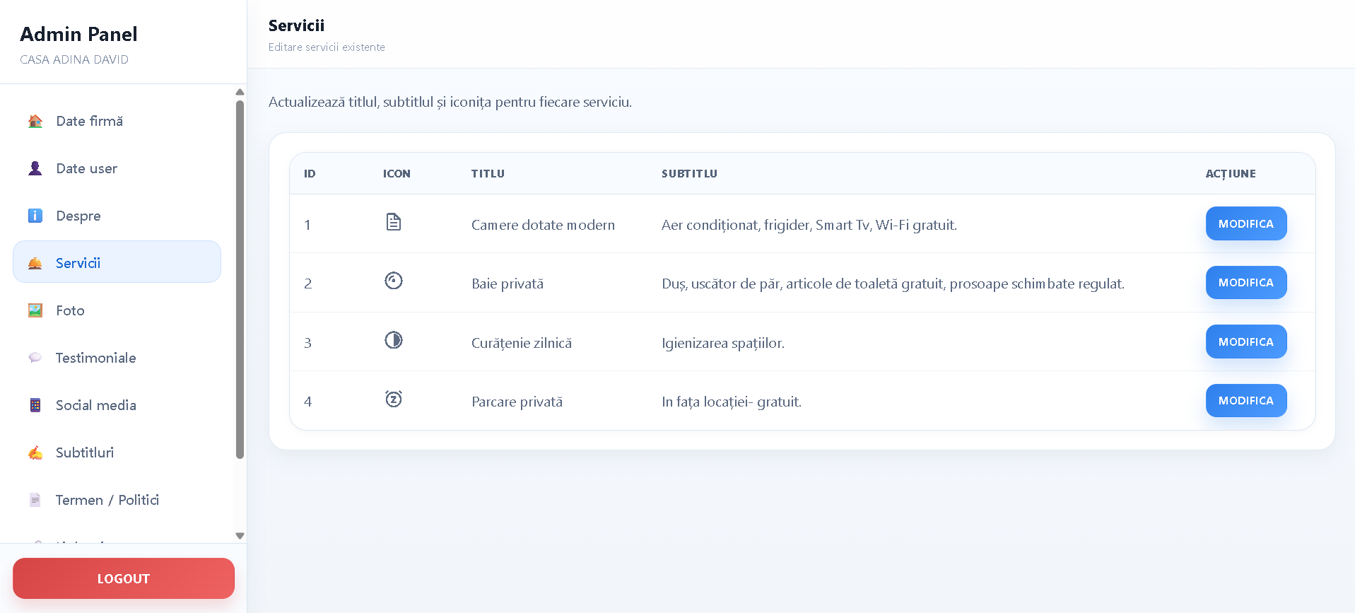Click the picture icon beside Foto
The width and height of the screenshot is (1355, 613).
coord(35,310)
